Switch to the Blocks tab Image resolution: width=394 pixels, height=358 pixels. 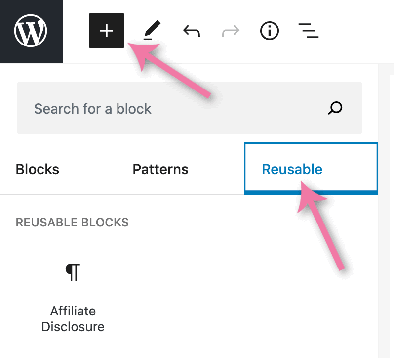point(38,169)
